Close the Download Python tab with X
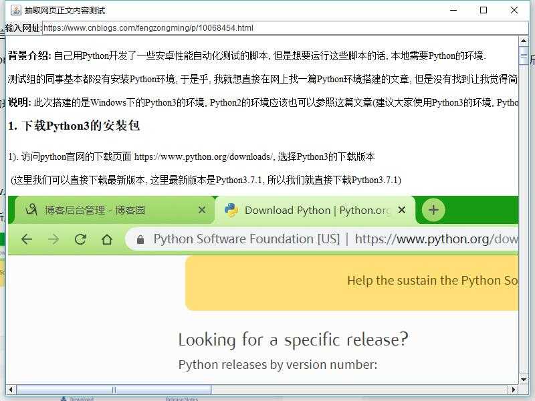535x401 pixels. (402, 210)
